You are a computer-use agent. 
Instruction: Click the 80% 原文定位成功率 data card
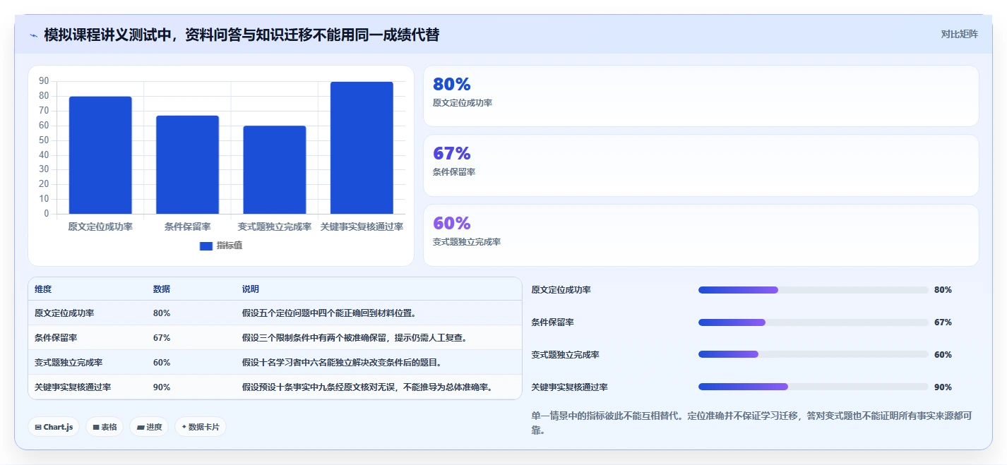[701, 96]
